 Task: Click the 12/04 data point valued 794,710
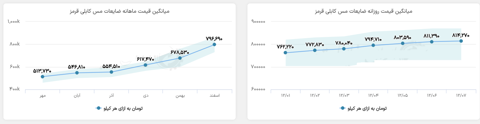pyautogui.click(x=373, y=45)
